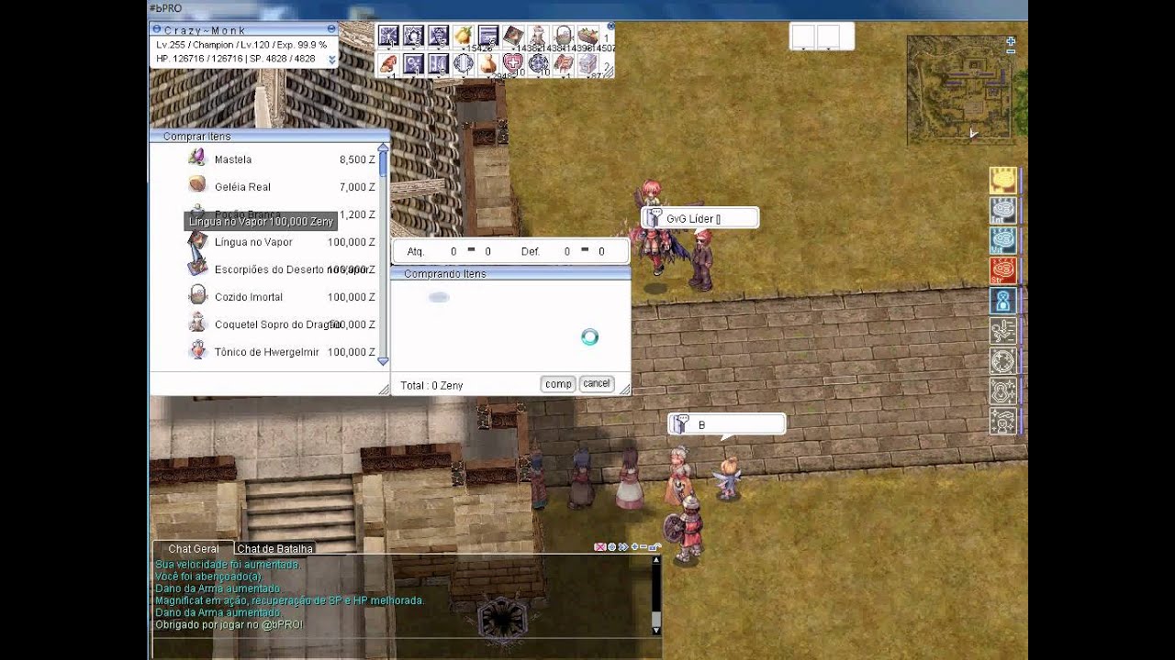The image size is (1175, 660).
Task: Click the last status icon in buff column
Action: point(1002,421)
